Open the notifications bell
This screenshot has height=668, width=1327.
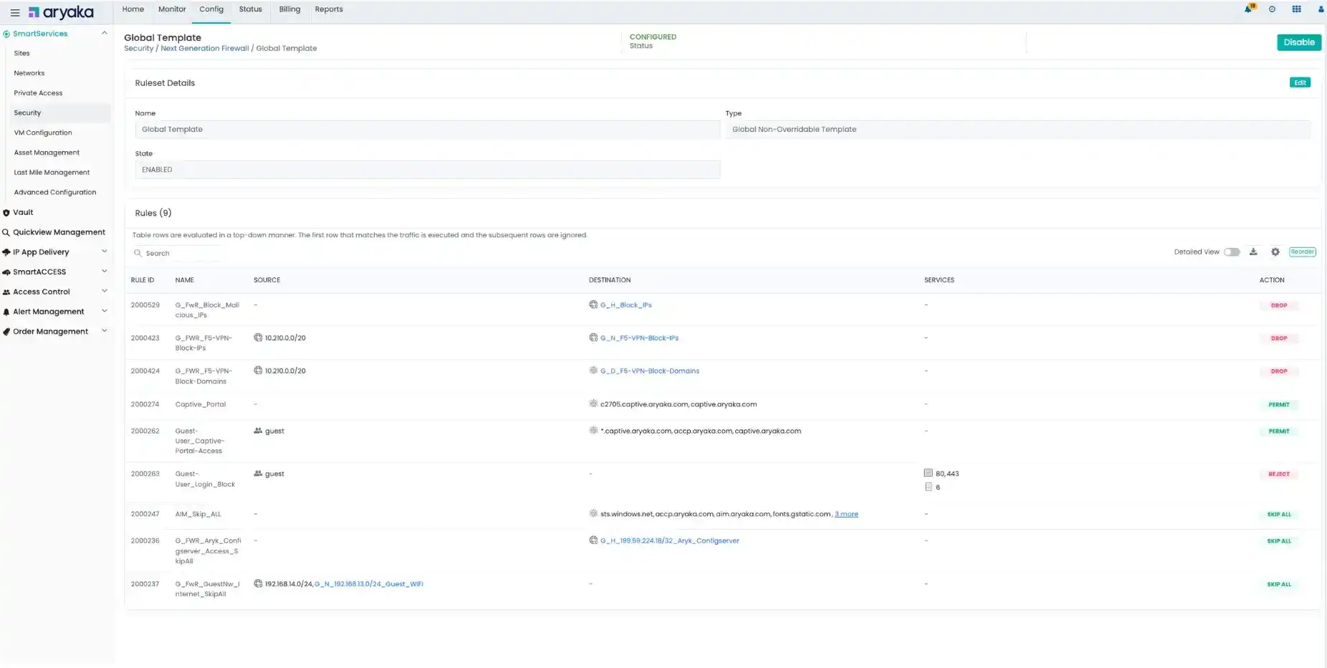pos(1248,9)
